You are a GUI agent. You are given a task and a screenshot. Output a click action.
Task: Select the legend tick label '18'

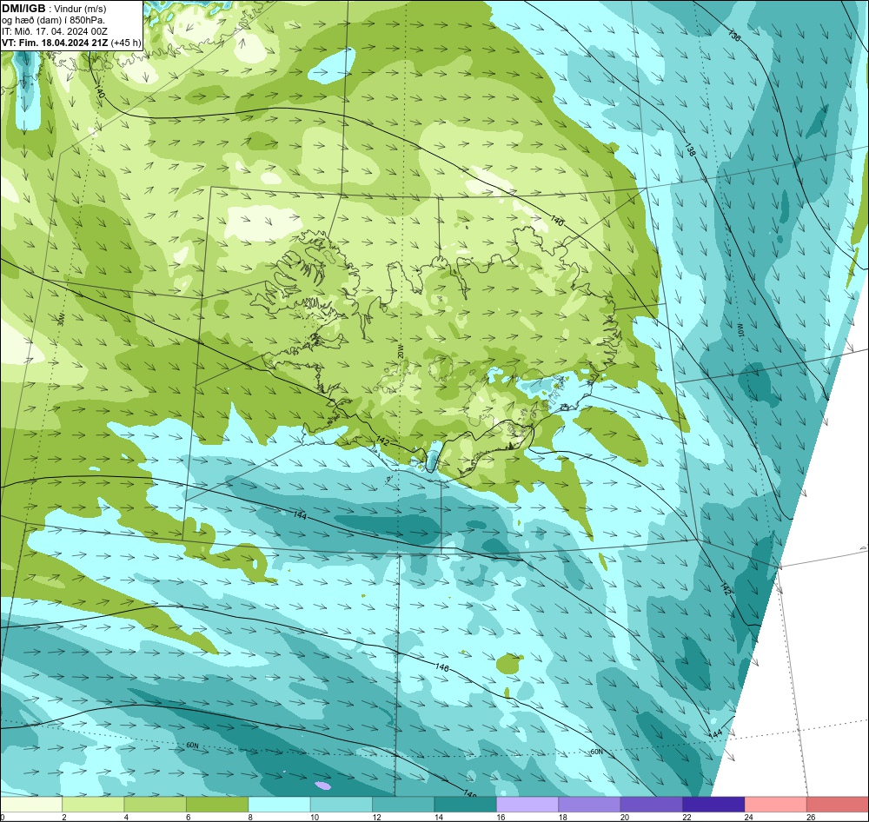pyautogui.click(x=562, y=817)
